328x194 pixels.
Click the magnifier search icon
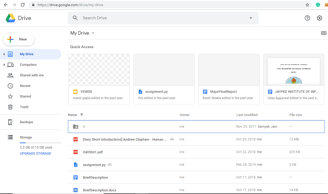75,18
